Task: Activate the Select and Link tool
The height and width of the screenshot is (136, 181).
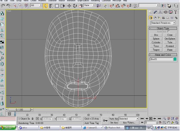Action: point(15,6)
